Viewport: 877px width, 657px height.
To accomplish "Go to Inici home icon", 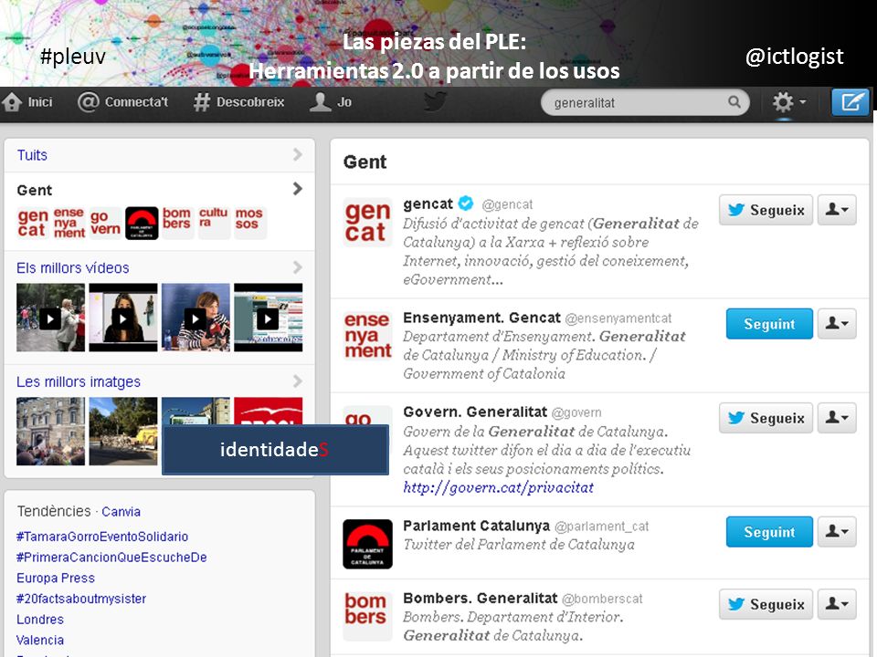I will click(12, 102).
